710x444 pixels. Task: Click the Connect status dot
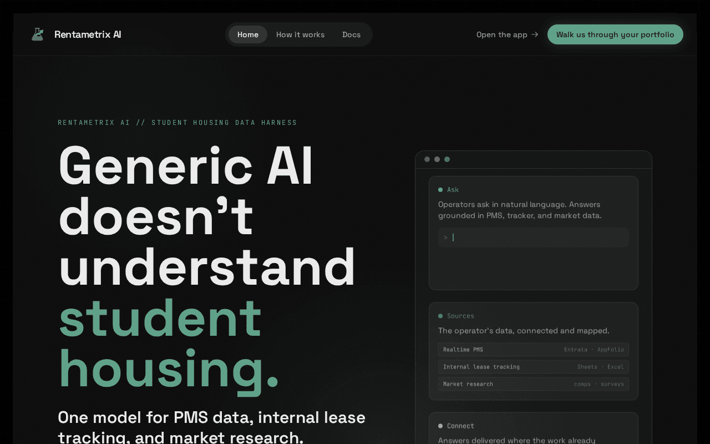click(440, 426)
